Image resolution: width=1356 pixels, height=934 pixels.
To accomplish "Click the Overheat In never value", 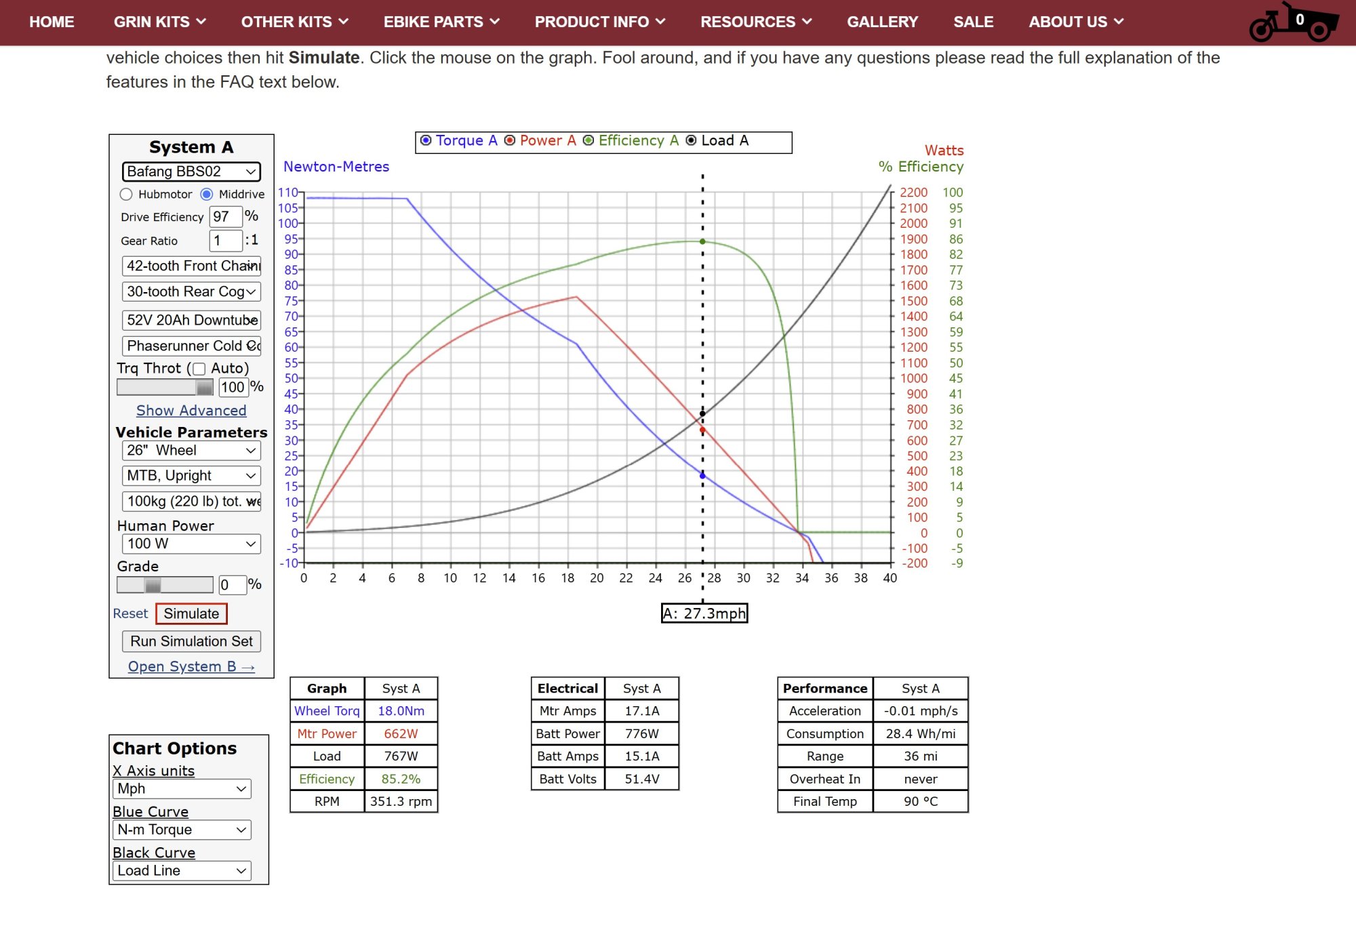I will pyautogui.click(x=920, y=779).
